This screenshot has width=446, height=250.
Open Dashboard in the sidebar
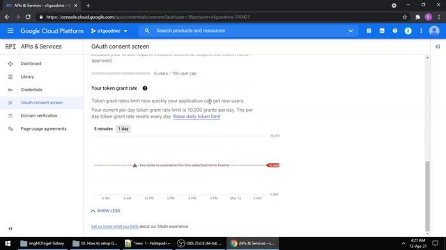pos(31,63)
